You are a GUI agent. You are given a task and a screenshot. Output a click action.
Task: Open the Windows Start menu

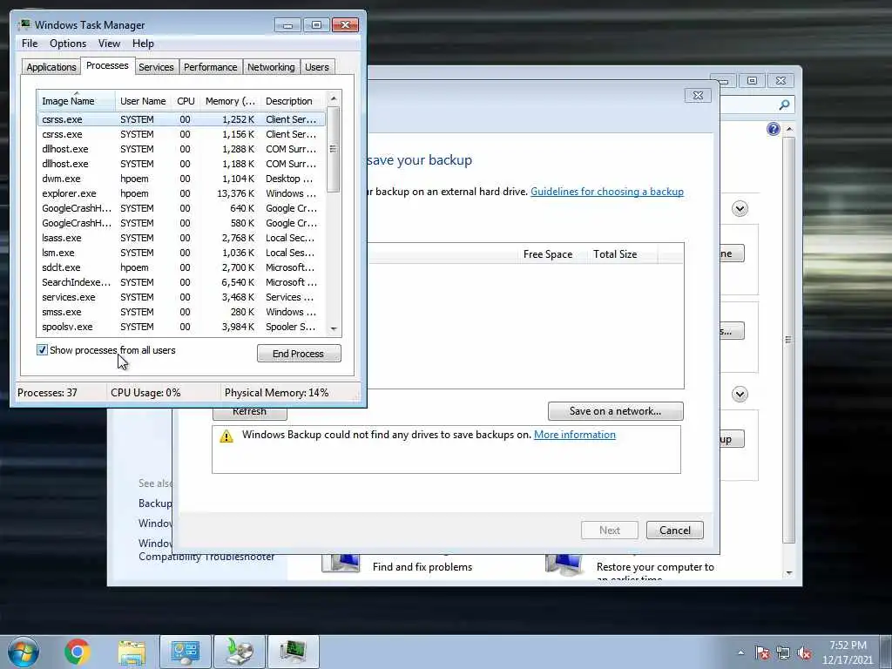[x=24, y=652]
